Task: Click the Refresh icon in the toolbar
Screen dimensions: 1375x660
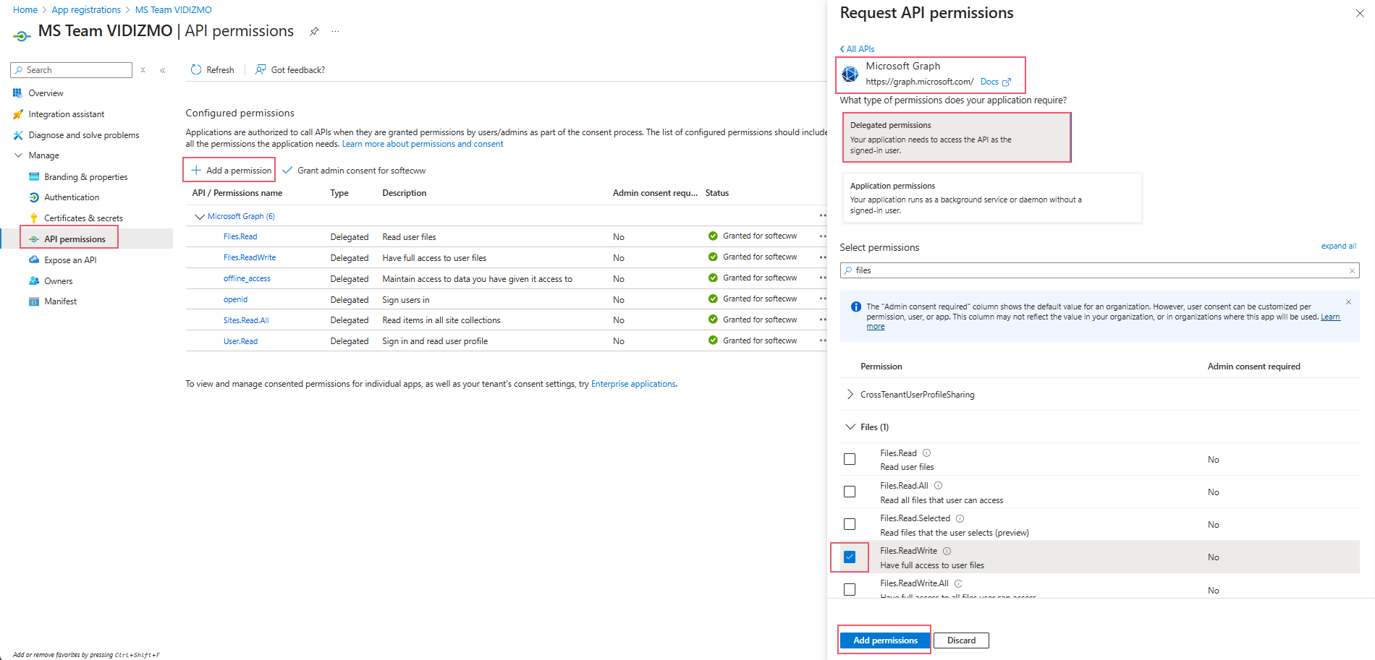Action: tap(196, 70)
